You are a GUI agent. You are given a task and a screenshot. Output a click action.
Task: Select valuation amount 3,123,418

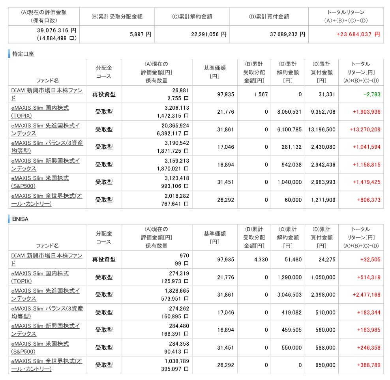point(177,178)
